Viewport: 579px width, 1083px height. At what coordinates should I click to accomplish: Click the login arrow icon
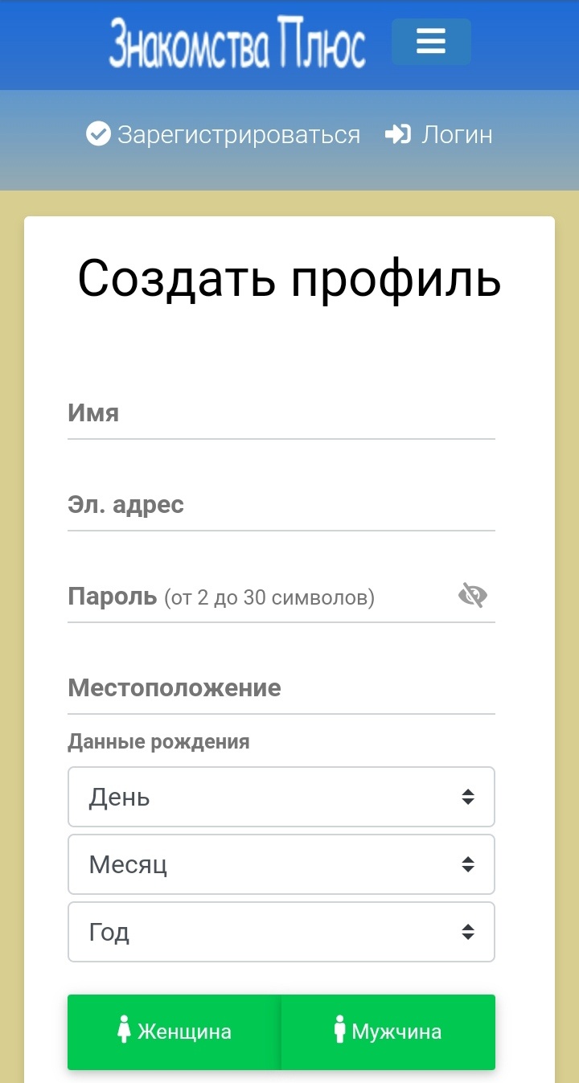(x=398, y=134)
